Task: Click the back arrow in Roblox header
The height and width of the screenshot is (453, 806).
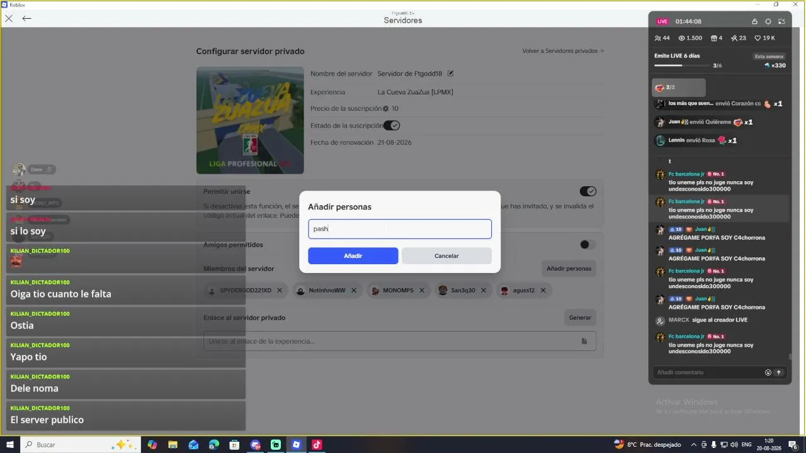Action: 26,18
